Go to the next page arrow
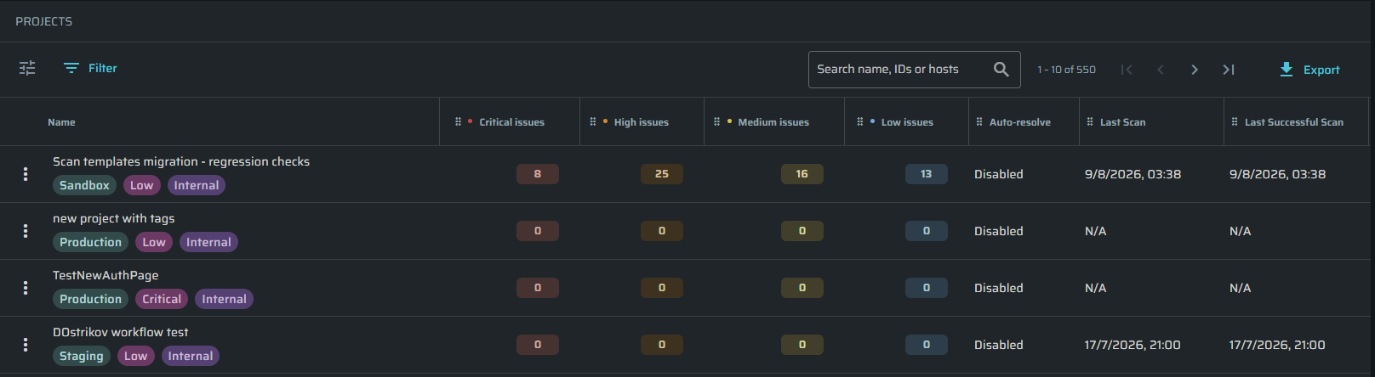Screen dimensions: 1375x377 (x=1195, y=70)
